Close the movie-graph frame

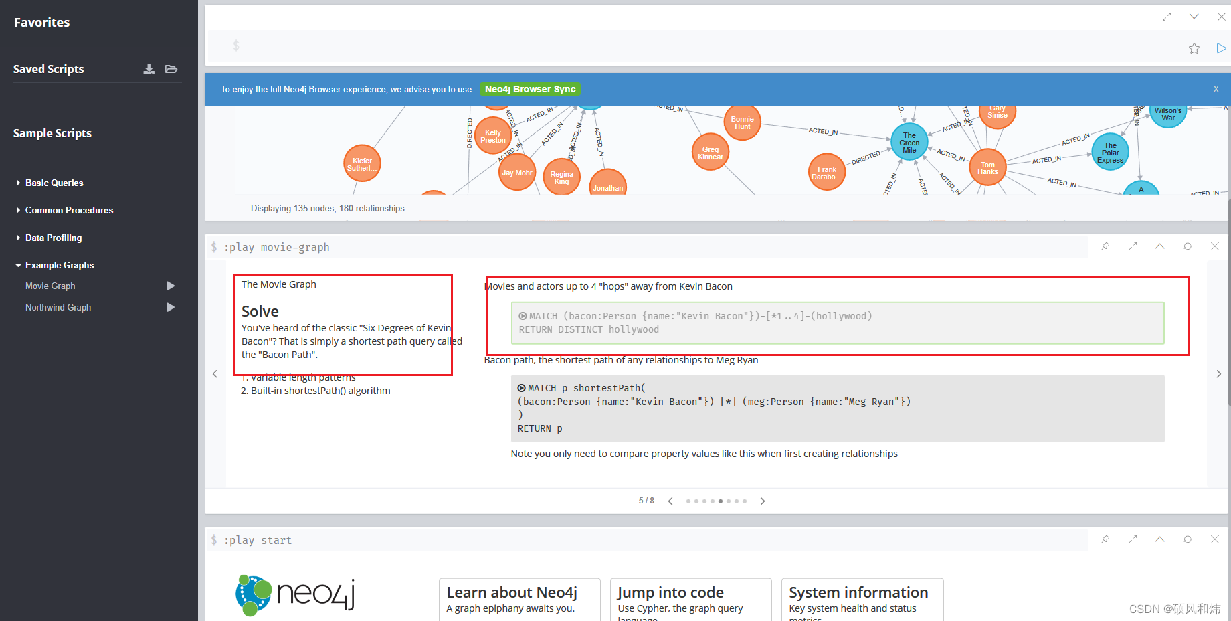coord(1215,246)
